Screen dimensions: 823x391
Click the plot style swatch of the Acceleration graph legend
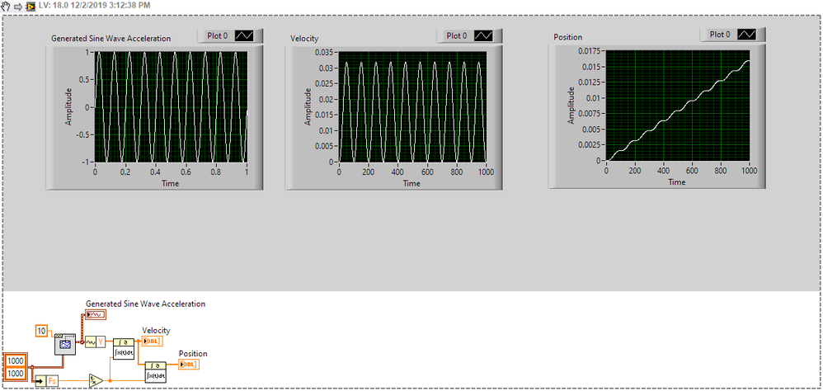(244, 35)
